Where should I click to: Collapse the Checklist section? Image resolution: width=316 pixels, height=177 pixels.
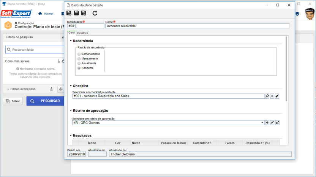click(71, 86)
